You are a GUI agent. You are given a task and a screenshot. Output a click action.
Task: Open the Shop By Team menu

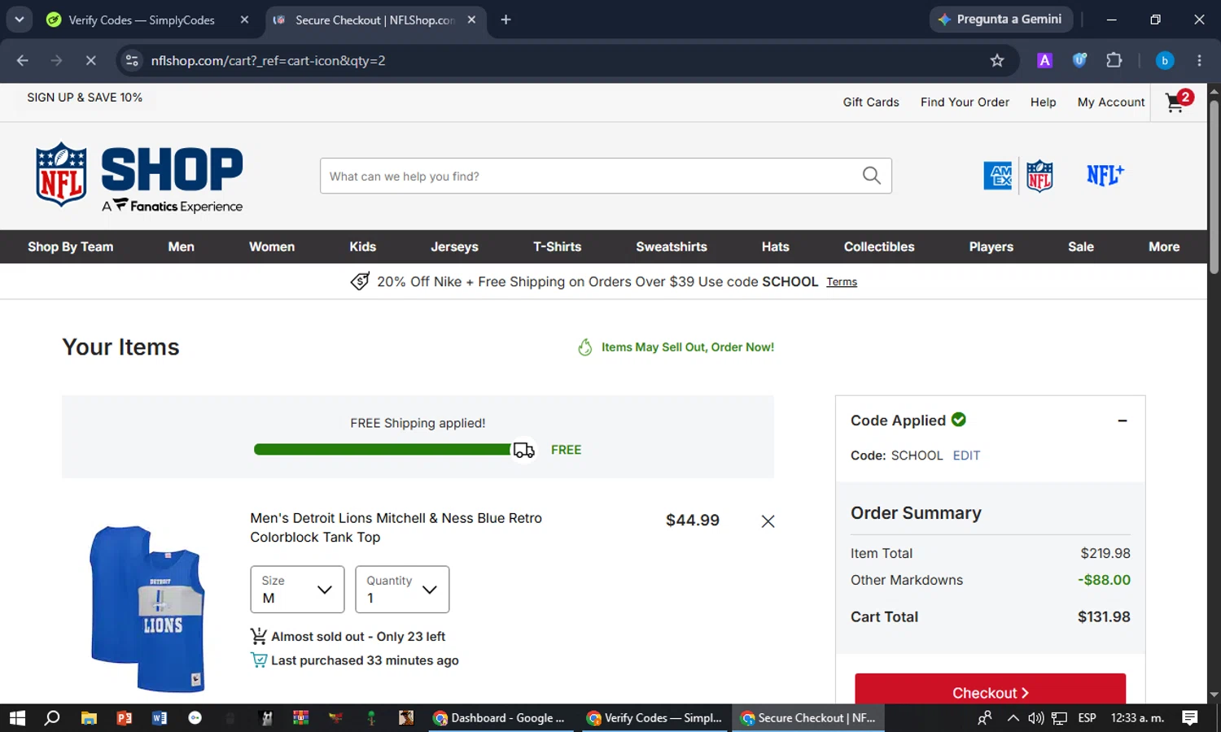click(x=71, y=246)
